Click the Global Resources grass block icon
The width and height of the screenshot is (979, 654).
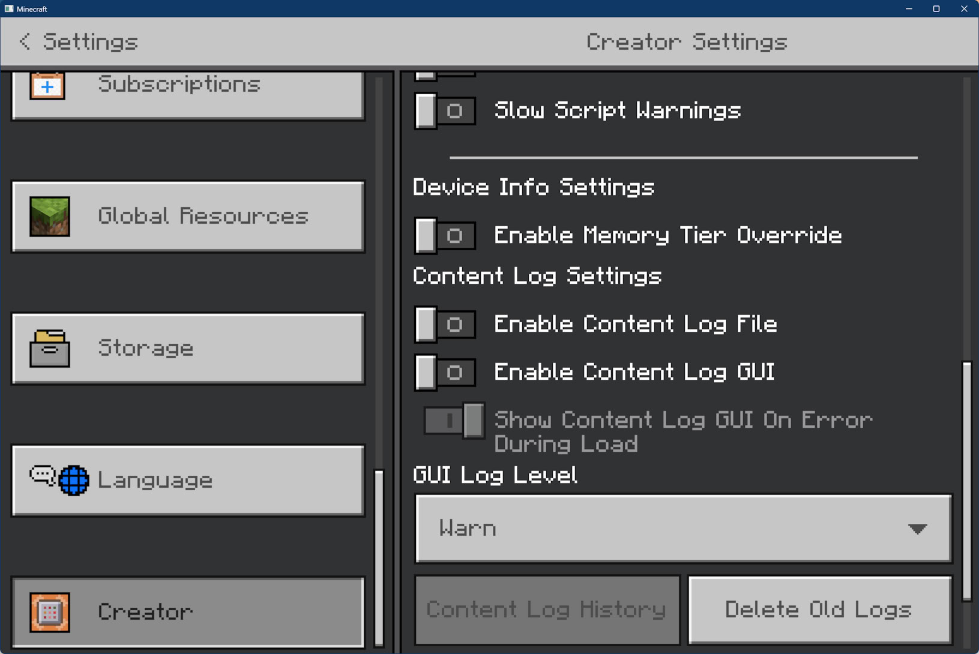click(x=50, y=216)
